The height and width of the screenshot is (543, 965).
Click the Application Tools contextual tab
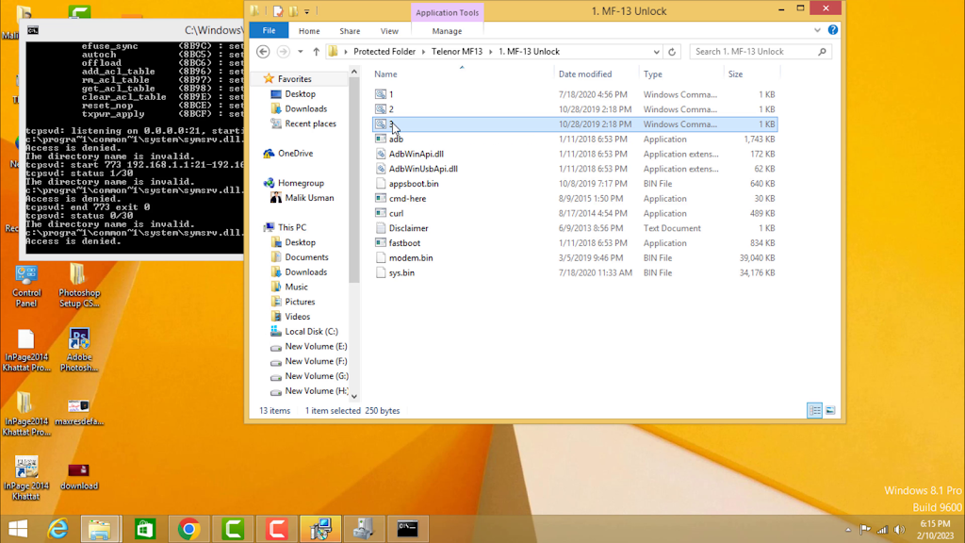tap(447, 12)
